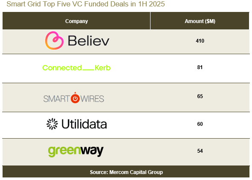Click the 65 amount value
The height and width of the screenshot is (180, 252).
click(200, 96)
